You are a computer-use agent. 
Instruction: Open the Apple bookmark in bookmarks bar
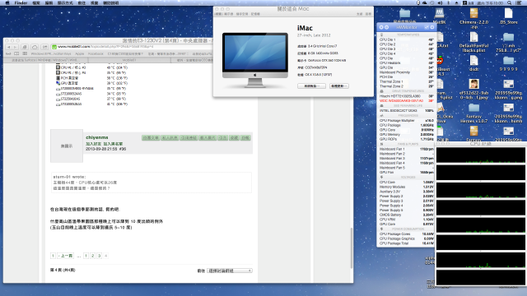click(80, 53)
